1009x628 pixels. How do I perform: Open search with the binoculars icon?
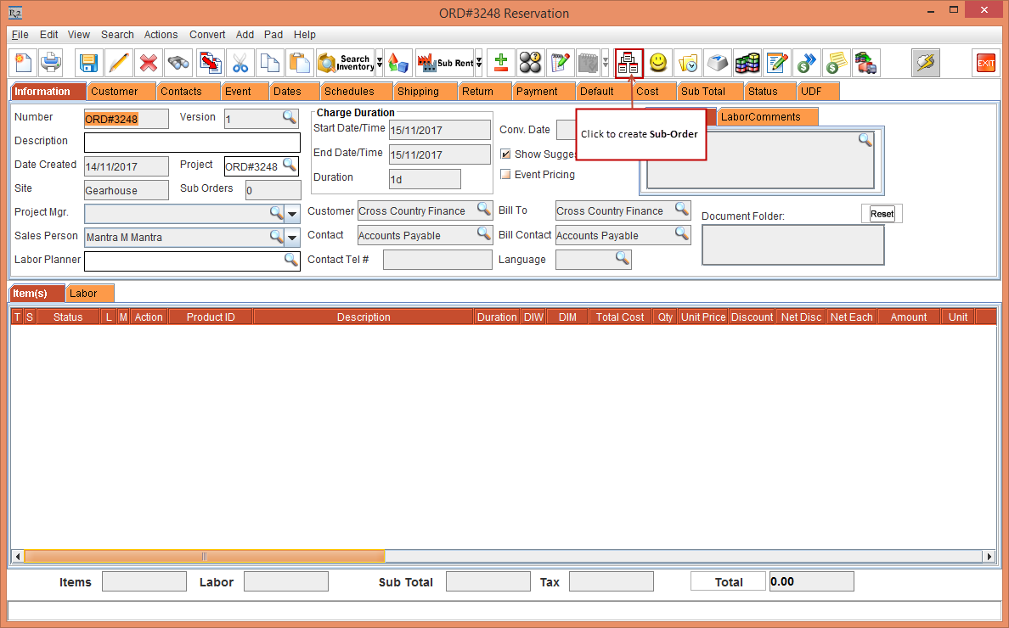178,63
